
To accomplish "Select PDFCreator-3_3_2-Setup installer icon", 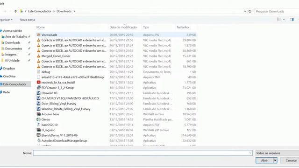I will coord(38,88).
